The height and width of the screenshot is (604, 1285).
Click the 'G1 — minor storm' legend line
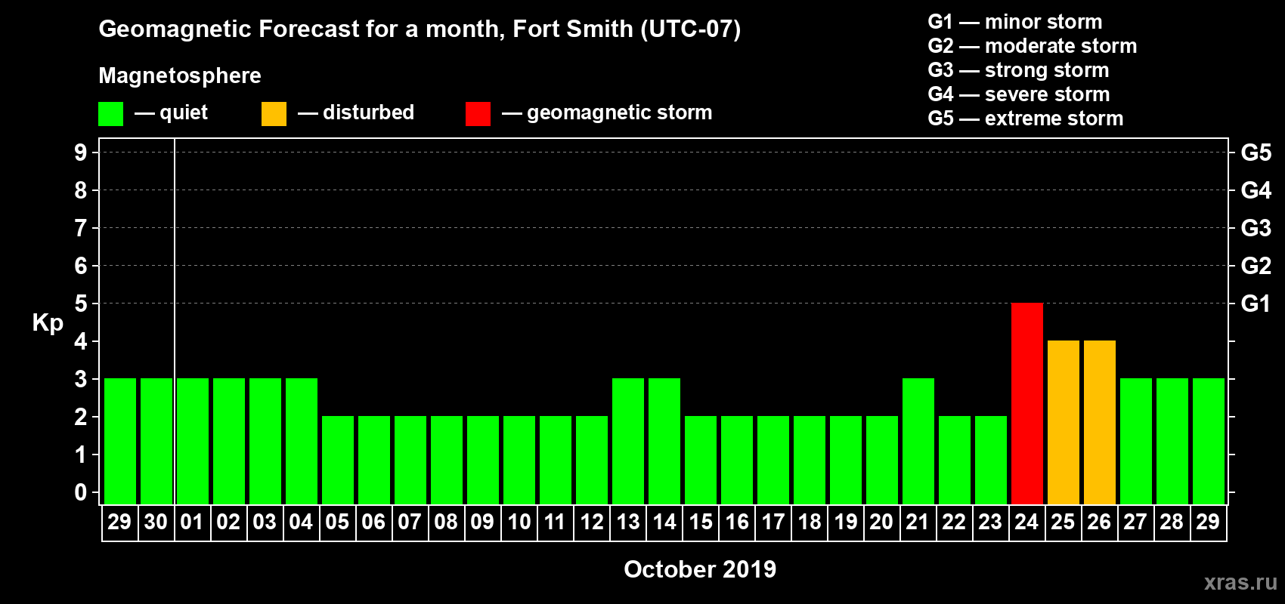tap(1015, 22)
